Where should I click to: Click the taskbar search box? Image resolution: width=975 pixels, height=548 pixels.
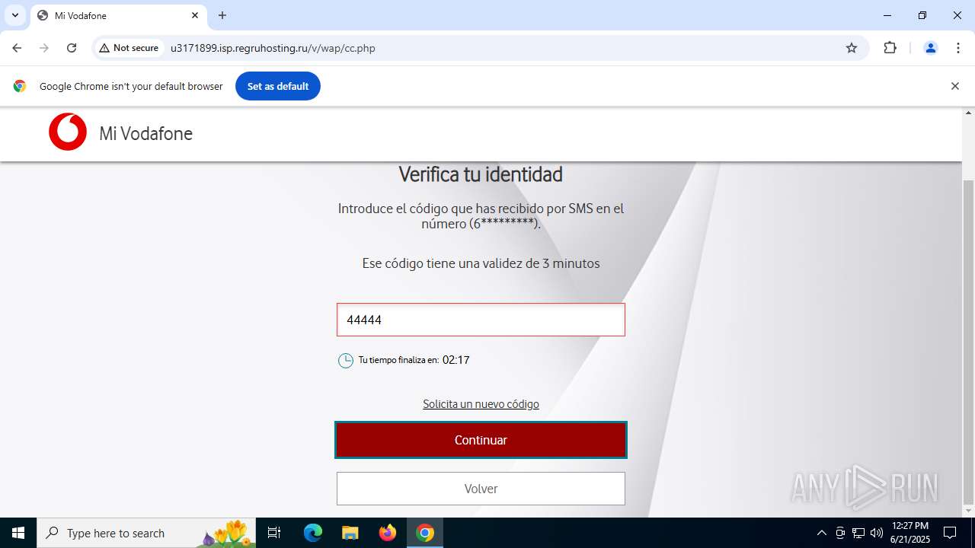[146, 533]
